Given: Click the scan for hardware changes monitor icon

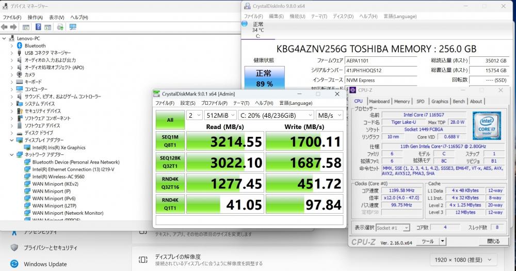Looking at the screenshot, I should (x=73, y=27).
